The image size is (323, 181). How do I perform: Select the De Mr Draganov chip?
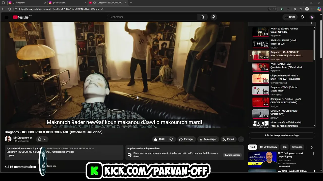pyautogui.click(x=268, y=147)
